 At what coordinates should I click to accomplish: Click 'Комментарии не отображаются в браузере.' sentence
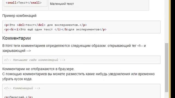(x=38, y=69)
